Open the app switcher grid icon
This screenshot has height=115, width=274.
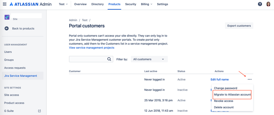click(x=5, y=4)
